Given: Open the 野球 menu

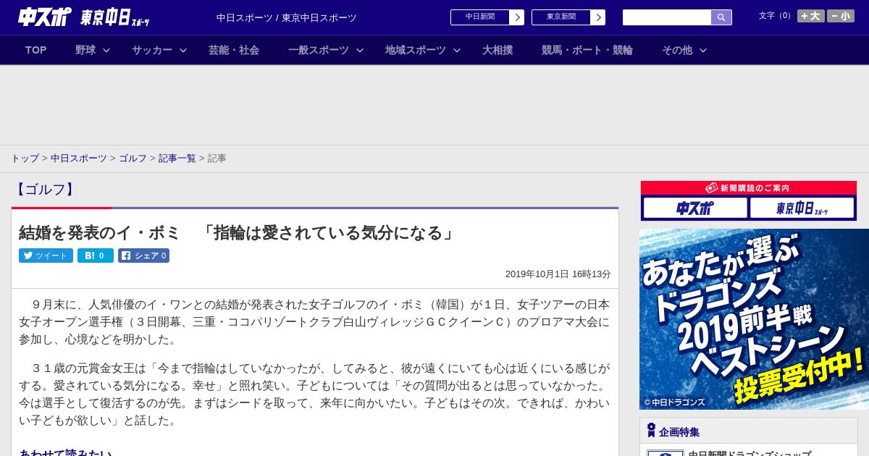Looking at the screenshot, I should click(x=85, y=50).
